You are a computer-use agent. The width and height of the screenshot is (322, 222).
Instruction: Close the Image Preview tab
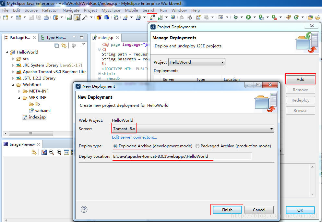click(38, 144)
